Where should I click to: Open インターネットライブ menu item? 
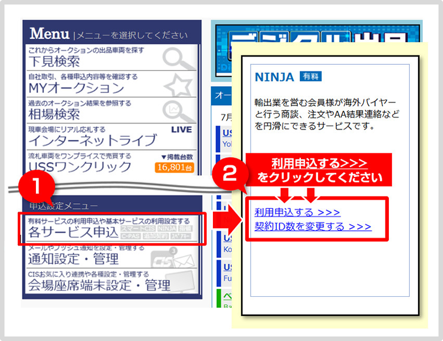point(112,137)
